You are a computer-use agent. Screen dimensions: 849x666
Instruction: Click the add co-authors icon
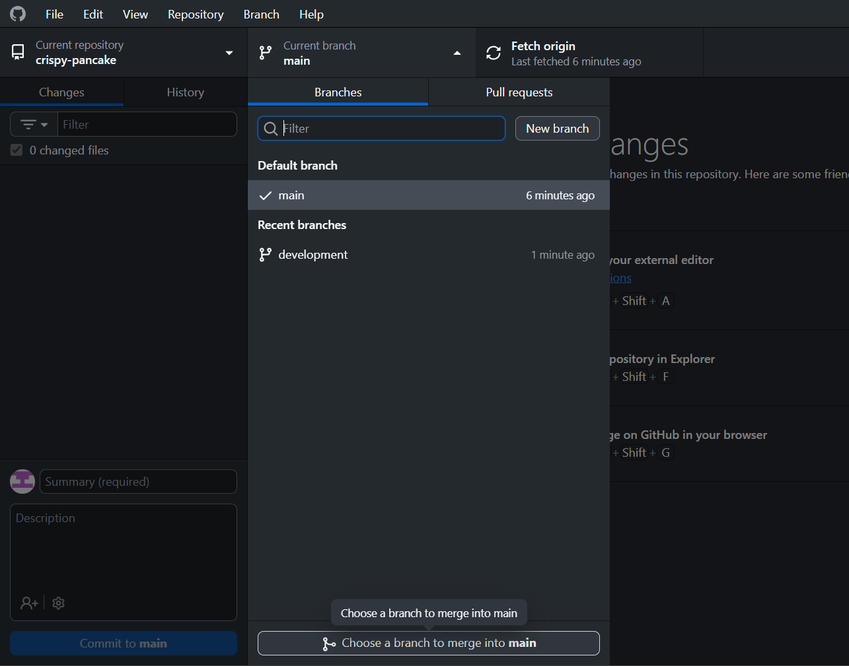pyautogui.click(x=29, y=603)
